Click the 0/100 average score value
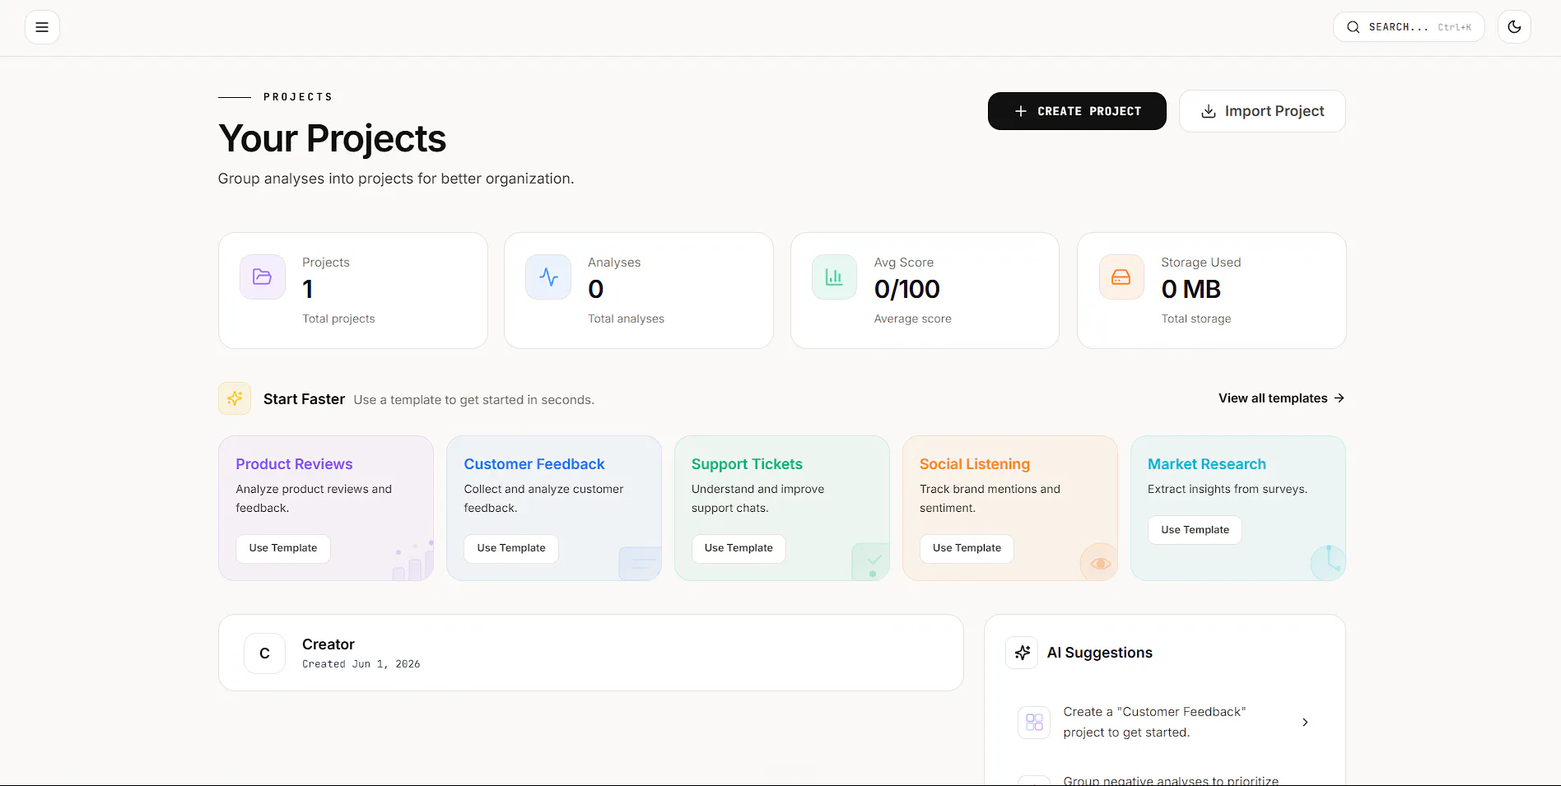This screenshot has height=786, width=1561. coord(906,290)
